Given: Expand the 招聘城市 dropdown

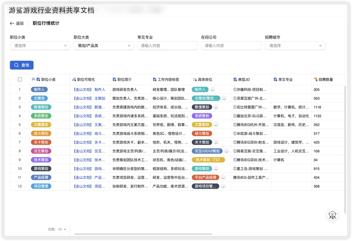Looking at the screenshot, I should coord(295,46).
